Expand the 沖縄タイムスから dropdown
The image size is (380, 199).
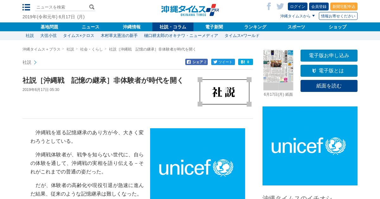pos(297,16)
